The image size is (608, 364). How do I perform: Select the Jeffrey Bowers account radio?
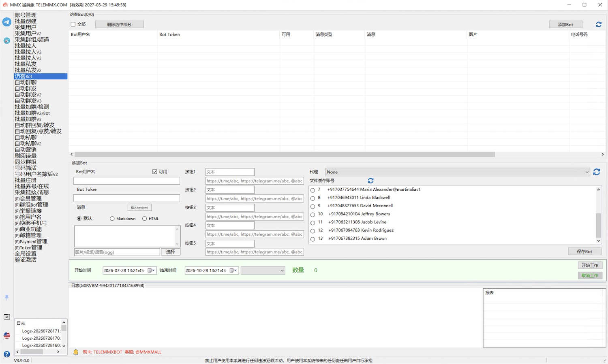(313, 214)
